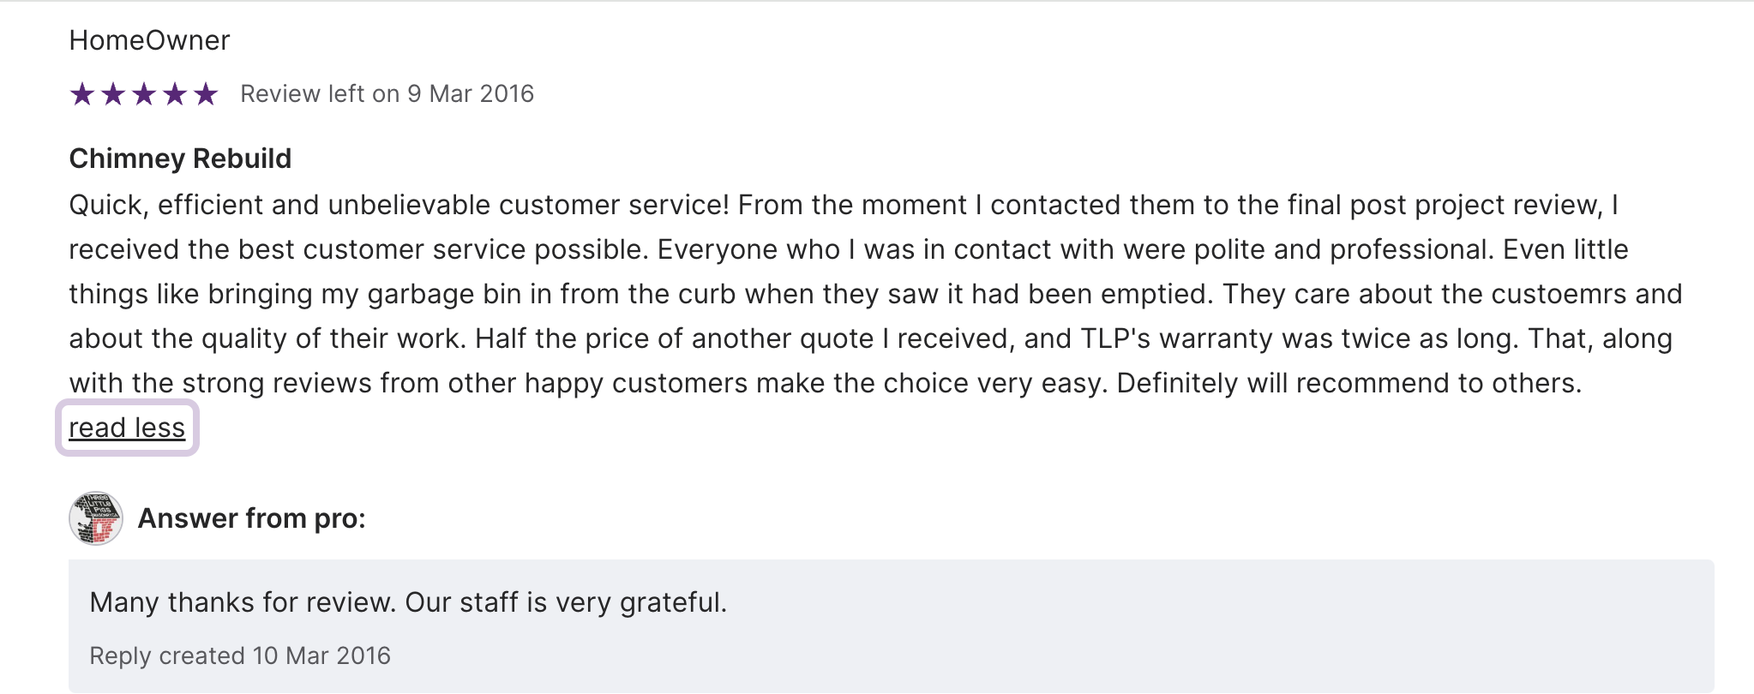Click the fourth purple rating star
1754x694 pixels.
(x=175, y=93)
